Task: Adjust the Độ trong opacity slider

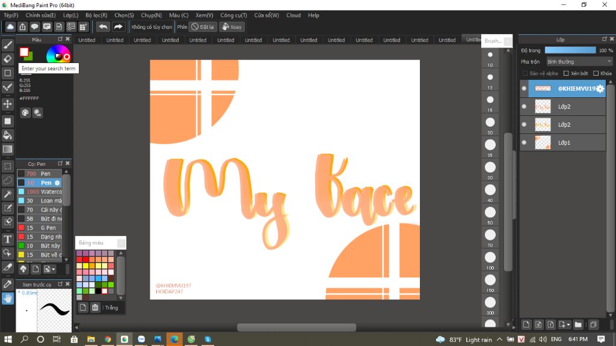Action: tap(570, 50)
